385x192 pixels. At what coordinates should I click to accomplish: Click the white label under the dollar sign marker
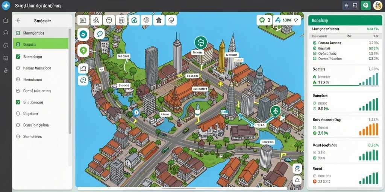(198, 52)
